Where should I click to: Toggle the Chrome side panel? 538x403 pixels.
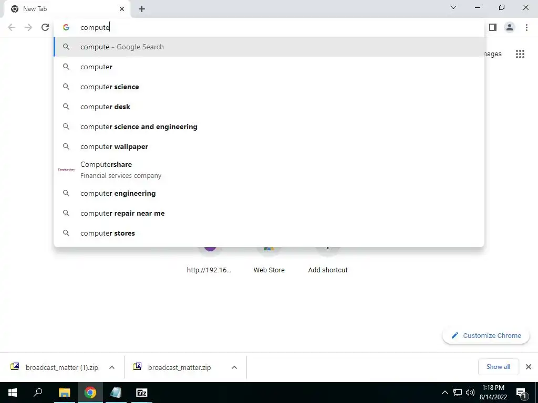tap(493, 27)
